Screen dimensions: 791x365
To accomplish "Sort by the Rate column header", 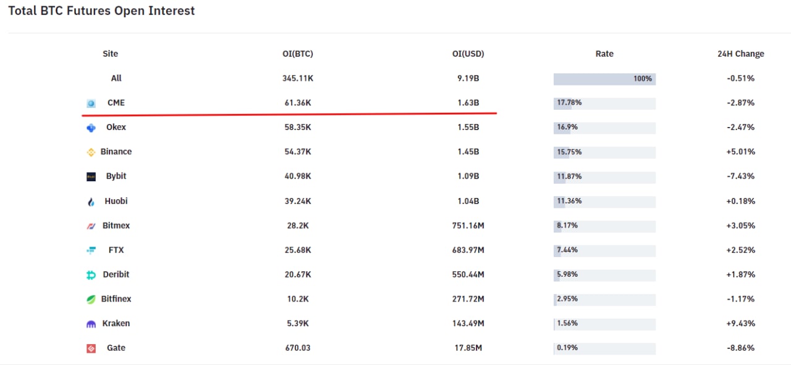I will point(604,54).
